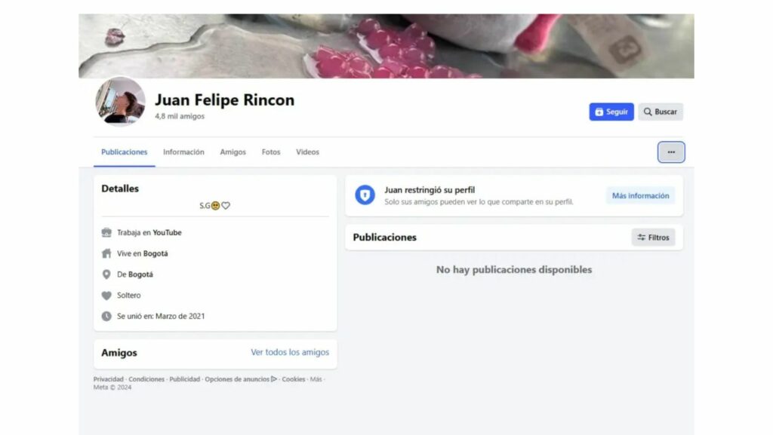This screenshot has height=435, width=773.
Task: Open the Videos tab
Action: tap(307, 152)
